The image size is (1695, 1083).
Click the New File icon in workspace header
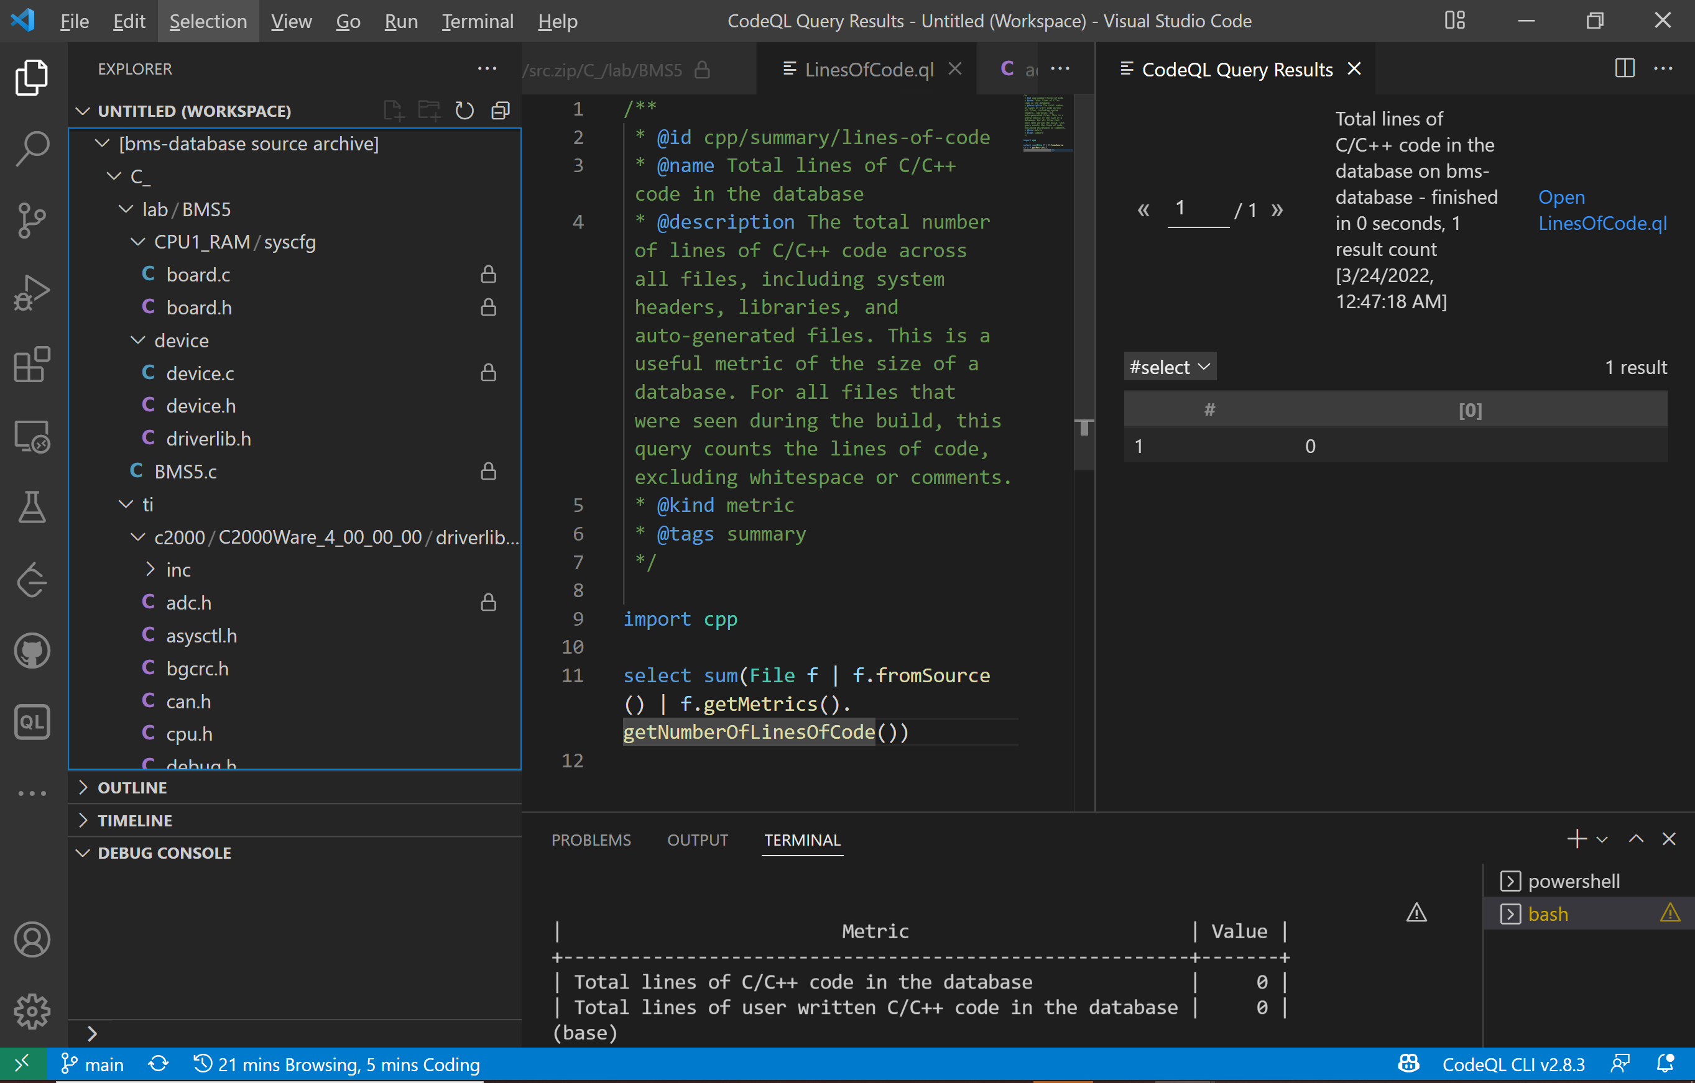(394, 111)
